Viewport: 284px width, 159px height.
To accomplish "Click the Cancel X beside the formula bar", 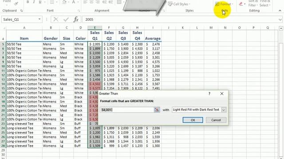I will (x=56, y=19).
